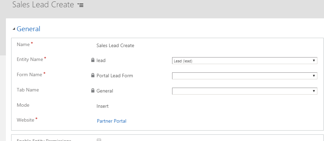Open the Lead (lead) entity dropdown
The image size is (324, 141).
(245, 61)
